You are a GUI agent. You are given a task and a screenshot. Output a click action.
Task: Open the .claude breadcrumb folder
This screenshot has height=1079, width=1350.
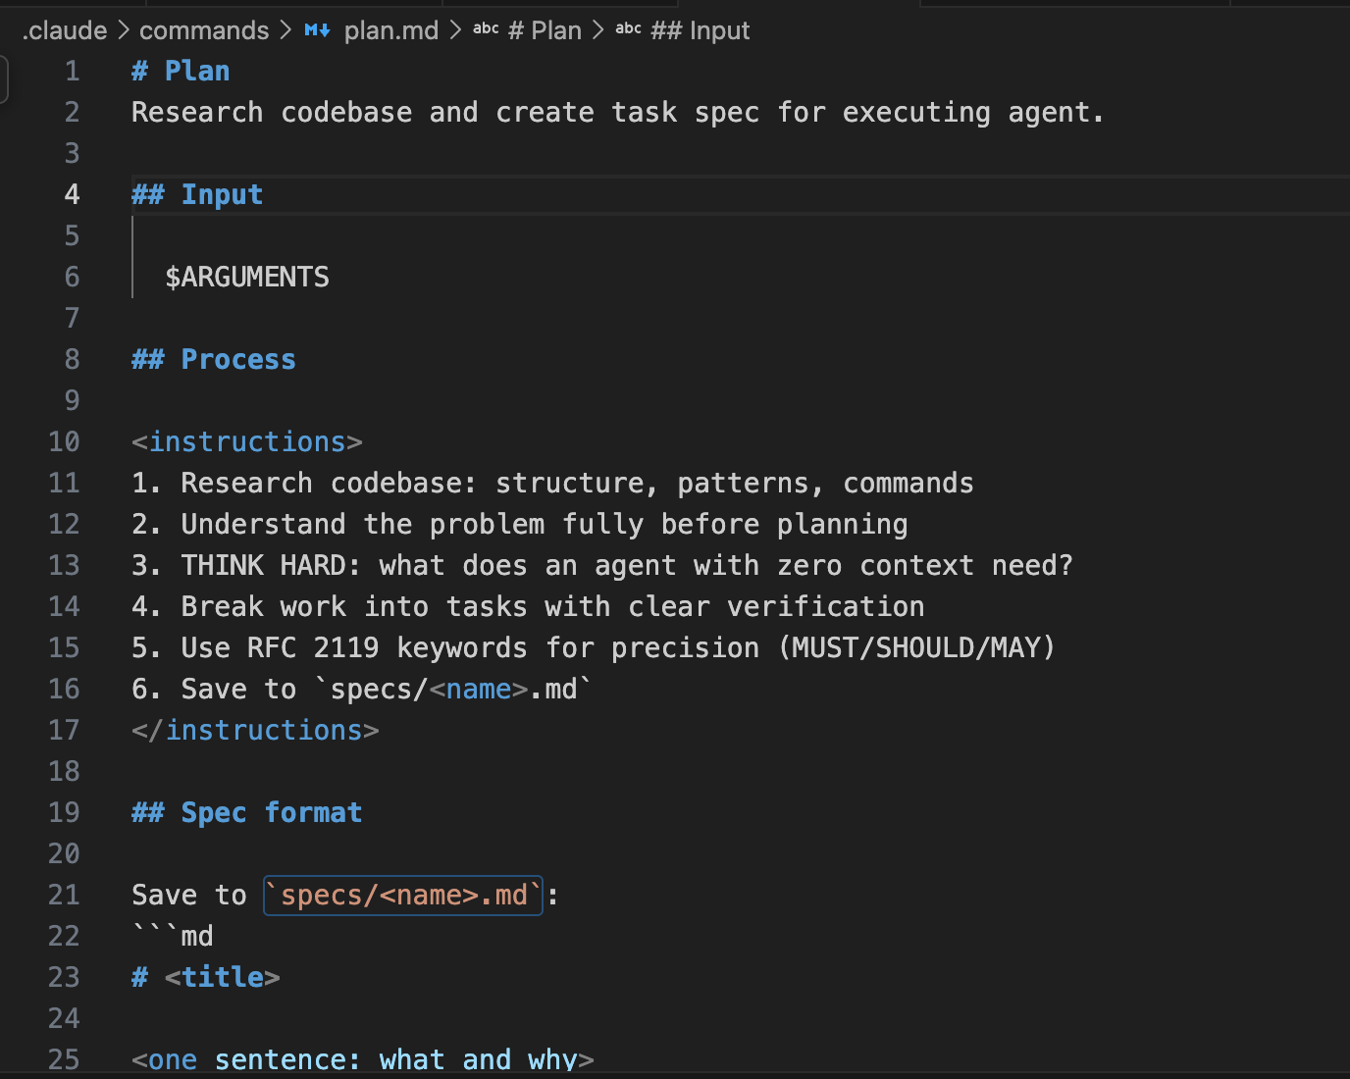65,30
